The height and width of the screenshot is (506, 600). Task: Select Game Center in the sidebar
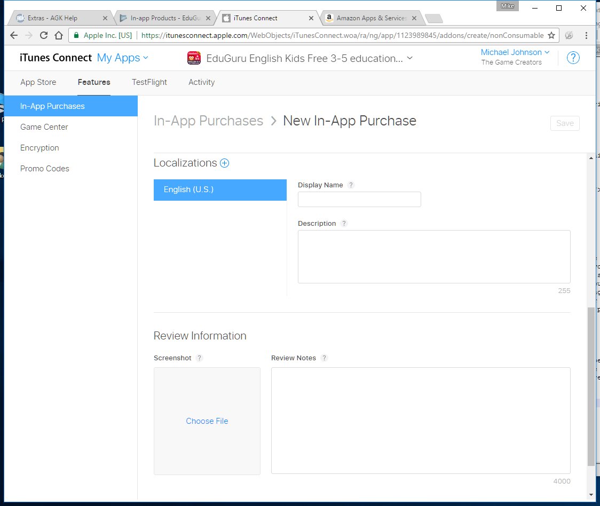pos(44,127)
